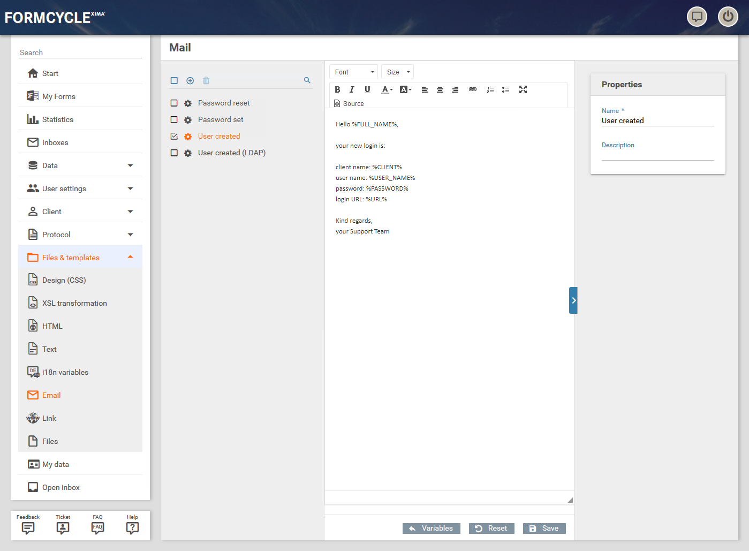Click the power logout icon
The width and height of the screenshot is (749, 551).
point(728,17)
